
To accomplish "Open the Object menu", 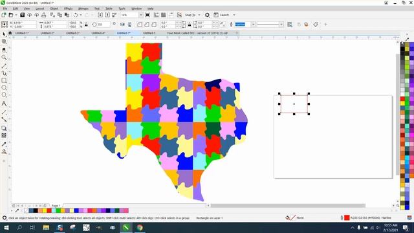I will tap(54, 8).
